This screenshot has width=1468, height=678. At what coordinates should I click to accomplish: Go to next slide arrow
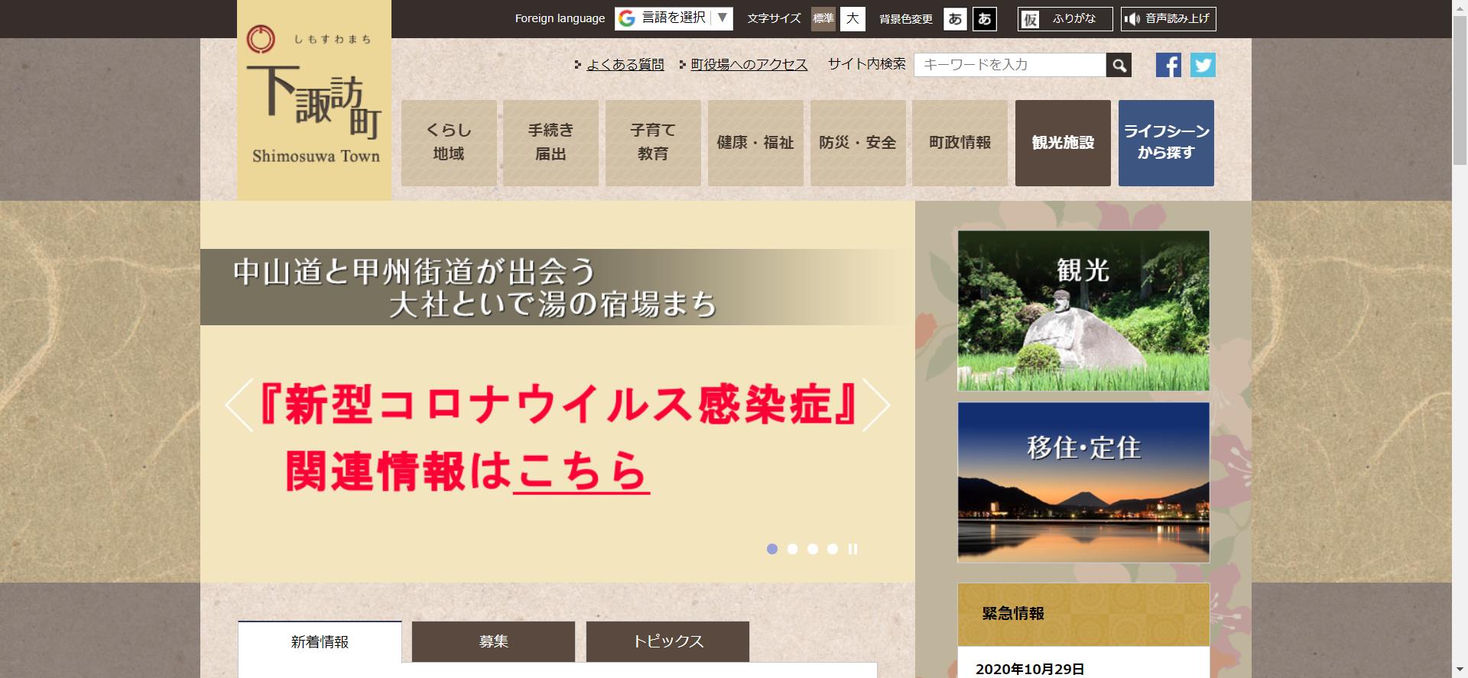[x=876, y=405]
